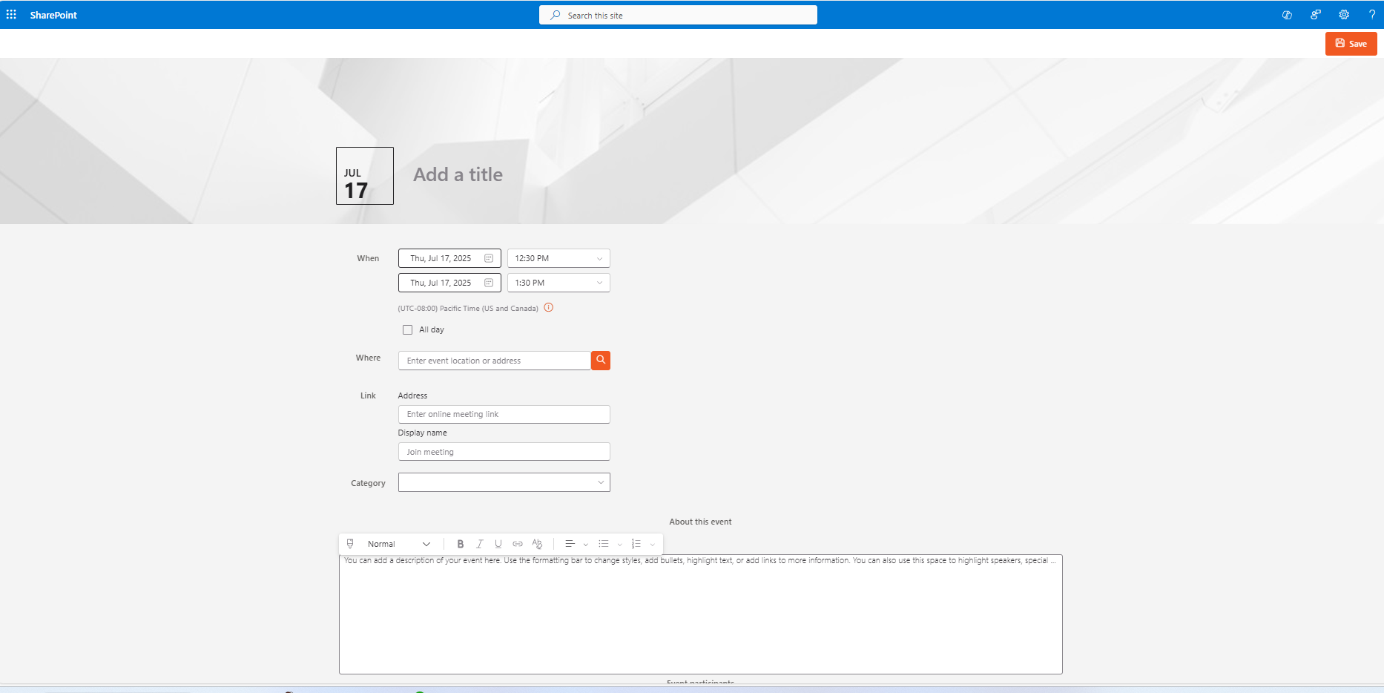1384x693 pixels.
Task: Click the event description text area
Action: pyautogui.click(x=701, y=614)
